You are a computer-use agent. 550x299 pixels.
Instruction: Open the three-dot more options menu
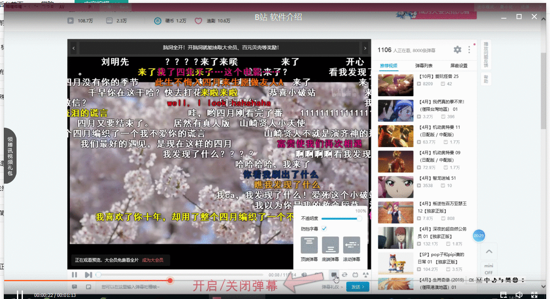(x=469, y=50)
